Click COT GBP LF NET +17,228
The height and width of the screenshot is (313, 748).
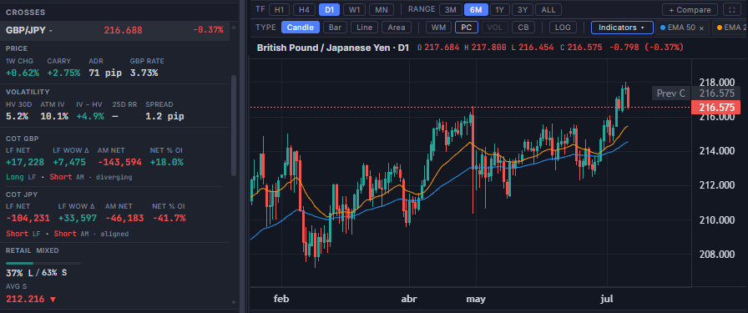tap(25, 162)
